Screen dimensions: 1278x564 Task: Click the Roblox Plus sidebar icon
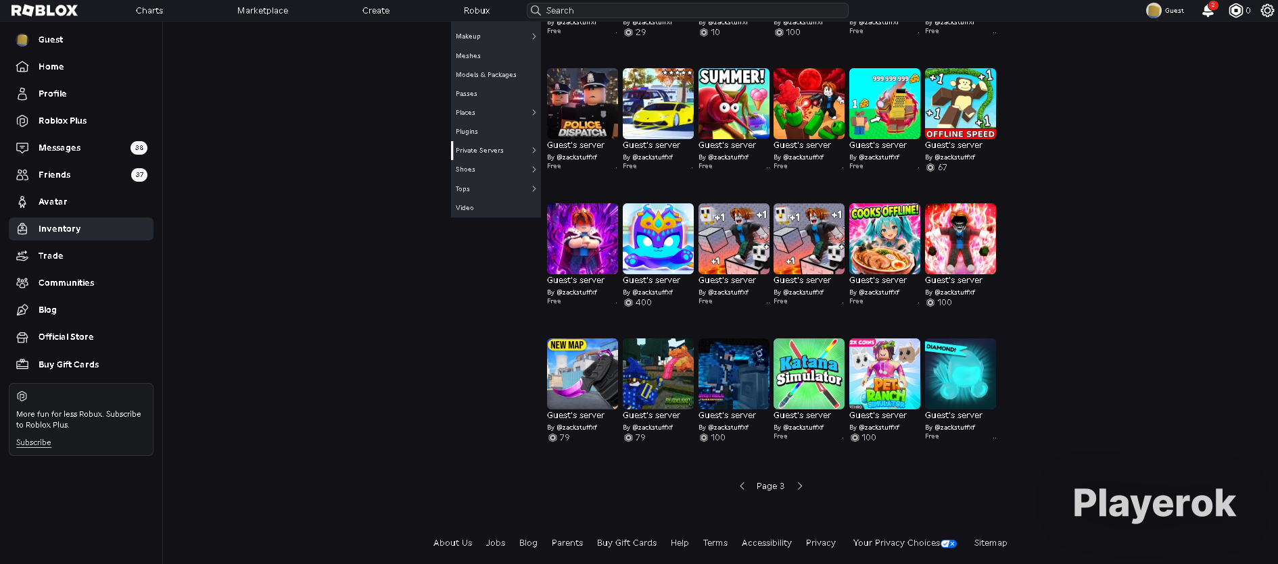(x=22, y=121)
